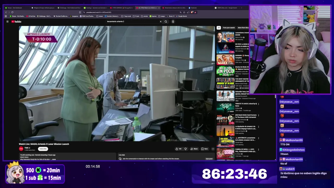Screen dimensions: 334x188
Task: Open the Cumbia Moda video thumbnail
Action: click(x=225, y=154)
